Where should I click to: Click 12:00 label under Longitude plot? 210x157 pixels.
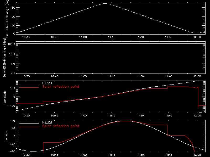click(197, 115)
